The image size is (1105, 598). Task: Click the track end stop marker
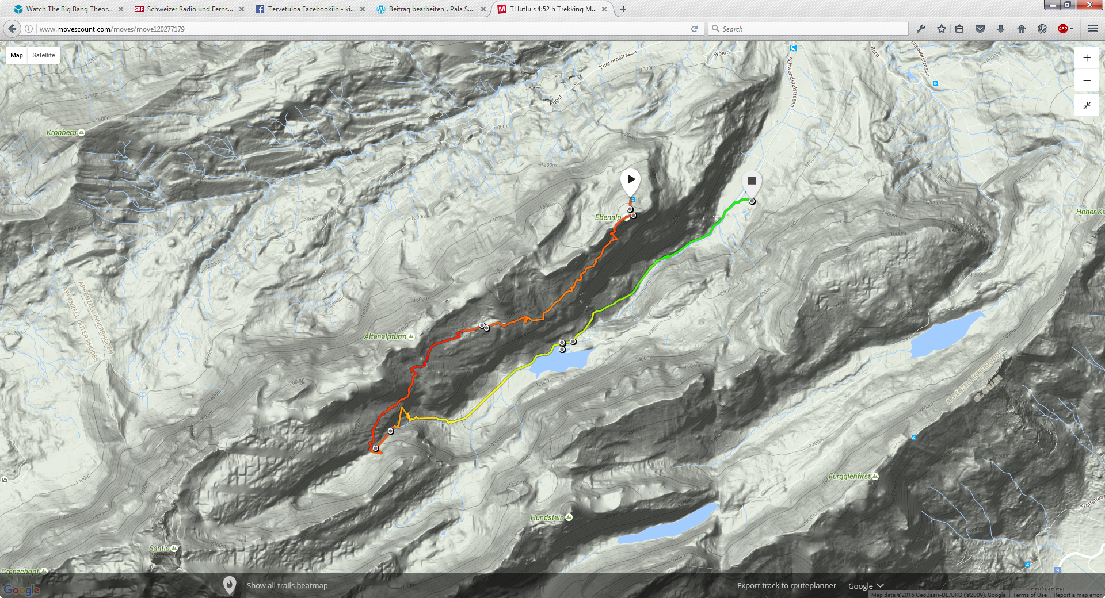[x=752, y=181]
